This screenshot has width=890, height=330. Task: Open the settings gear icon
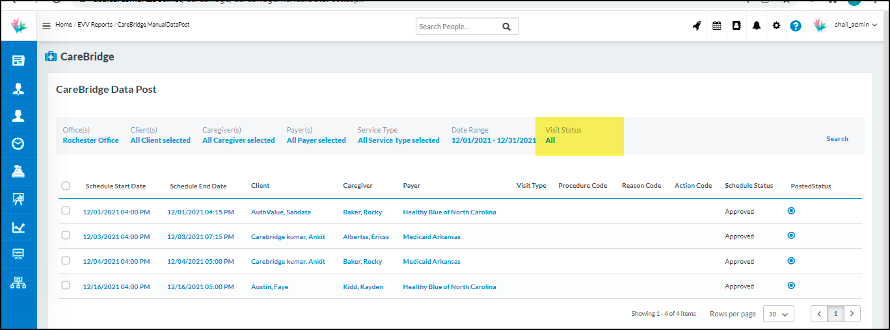776,26
